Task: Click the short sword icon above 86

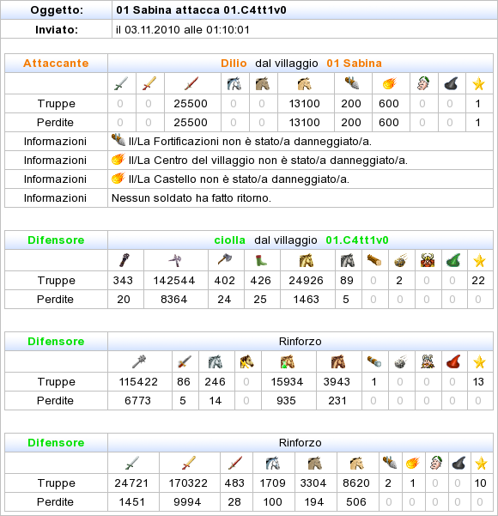Action: (x=185, y=361)
